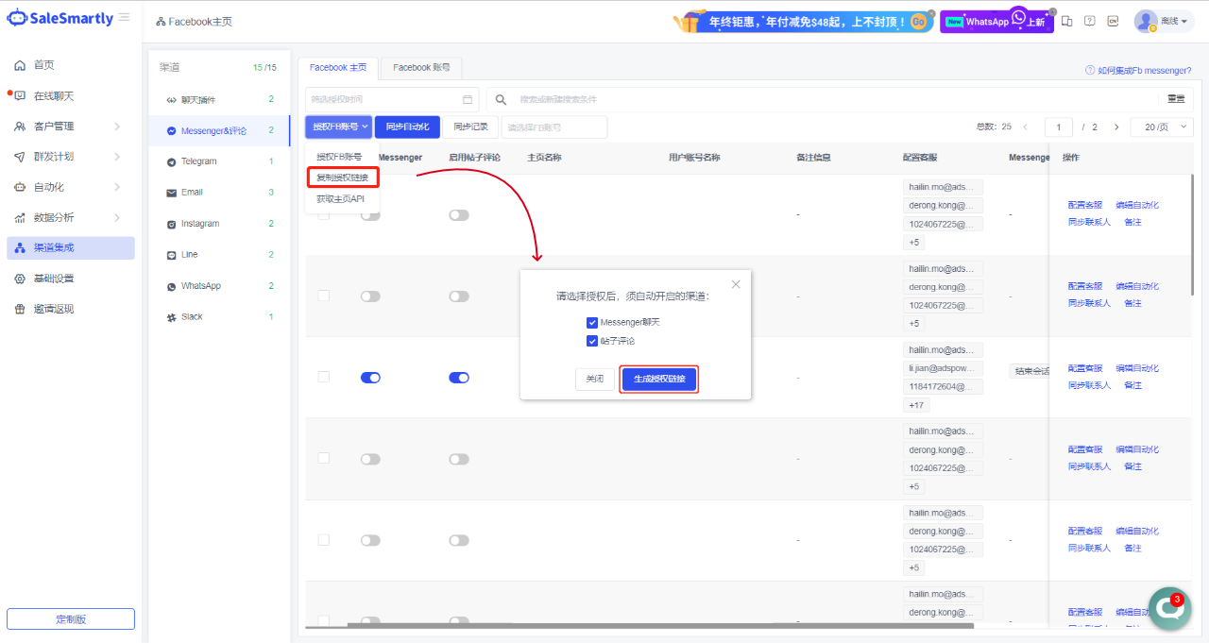1209x643 pixels.
Task: Open 如何集成Fb messenger help link
Action: [x=1138, y=71]
